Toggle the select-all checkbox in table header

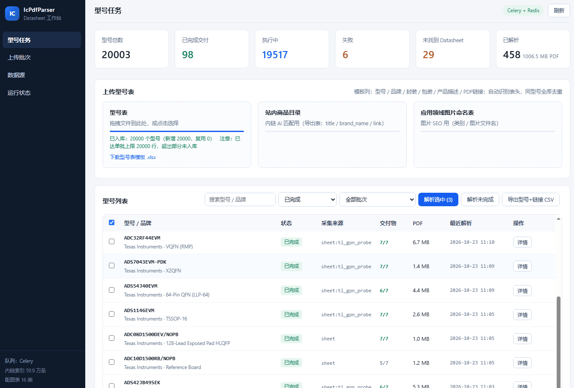coord(111,222)
